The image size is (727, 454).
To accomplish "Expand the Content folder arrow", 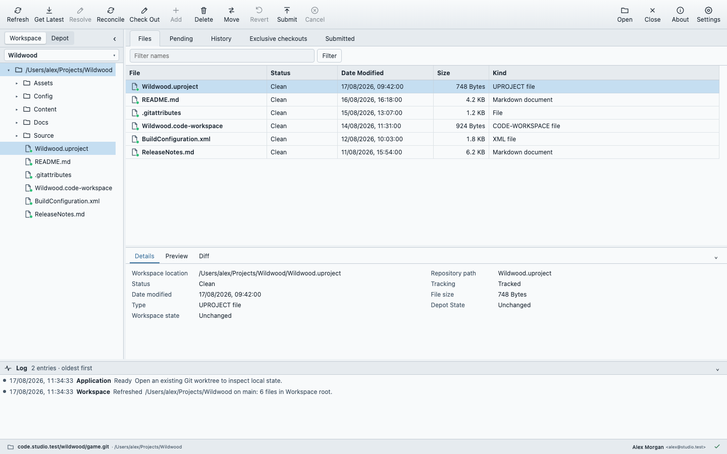I will [17, 109].
